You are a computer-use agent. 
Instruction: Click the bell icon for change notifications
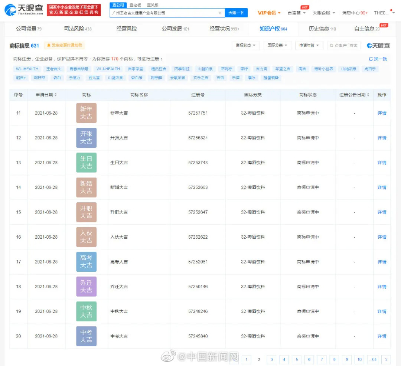[49, 46]
